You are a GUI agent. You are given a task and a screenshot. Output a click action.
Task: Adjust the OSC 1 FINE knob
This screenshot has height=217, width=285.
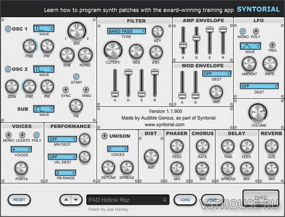30,46
